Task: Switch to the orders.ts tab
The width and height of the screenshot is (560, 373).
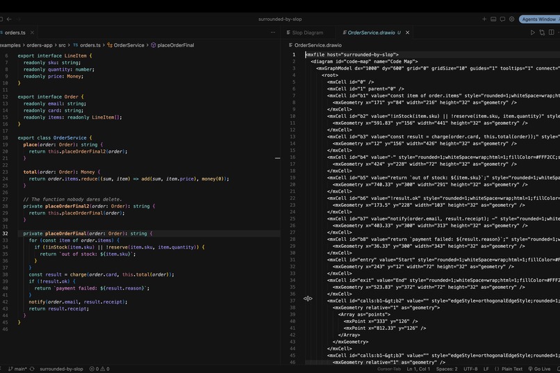Action: click(15, 33)
